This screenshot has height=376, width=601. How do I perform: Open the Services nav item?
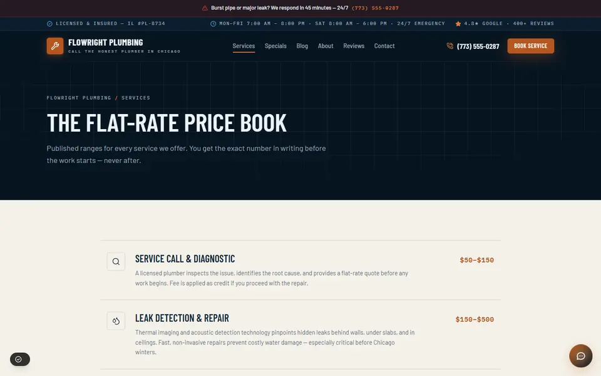tap(244, 46)
